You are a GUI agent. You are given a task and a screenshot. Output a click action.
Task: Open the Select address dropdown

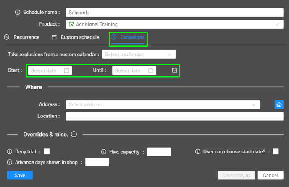tap(163, 104)
